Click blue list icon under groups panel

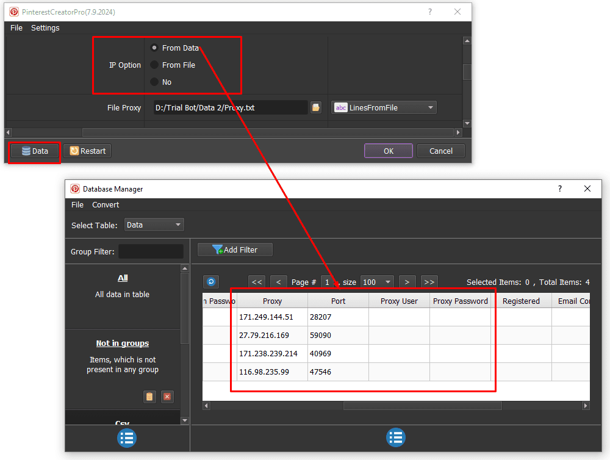click(127, 438)
